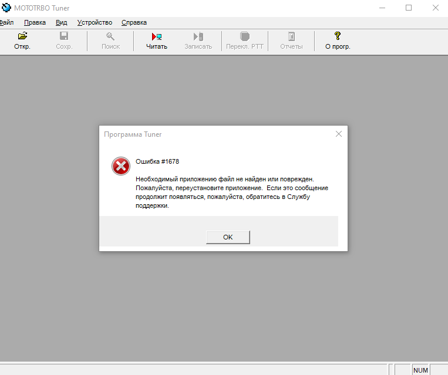Click the Поиск search toolbar icon
Screen dimensions: 448x375
(x=110, y=36)
